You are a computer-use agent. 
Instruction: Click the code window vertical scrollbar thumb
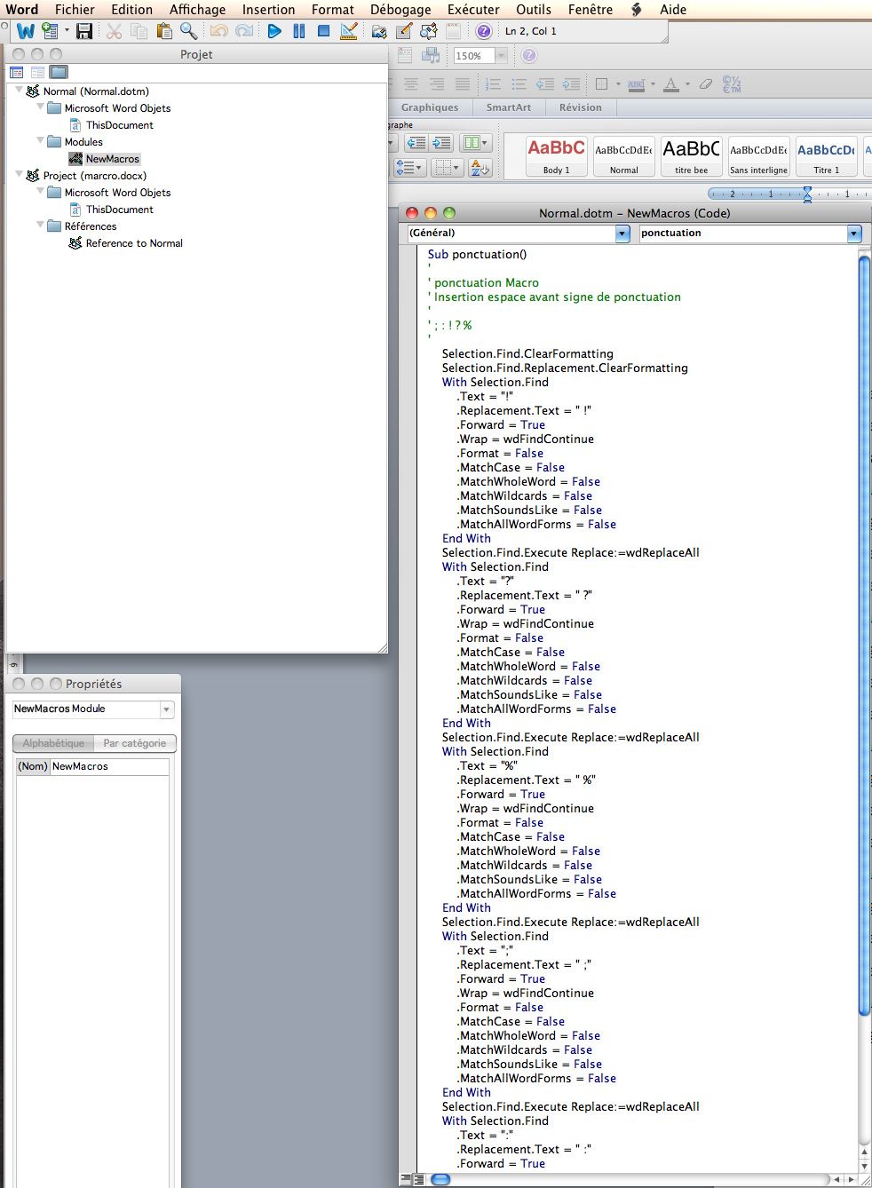[x=864, y=622]
